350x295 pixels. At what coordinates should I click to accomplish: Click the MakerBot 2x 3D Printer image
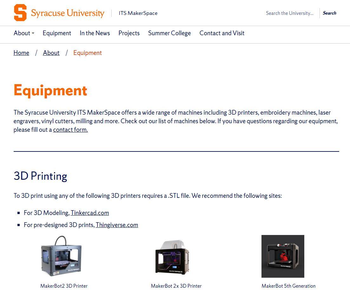pyautogui.click(x=172, y=257)
